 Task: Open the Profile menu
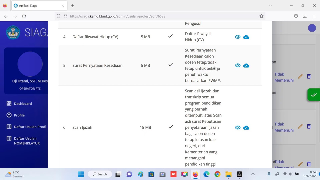tap(19, 115)
